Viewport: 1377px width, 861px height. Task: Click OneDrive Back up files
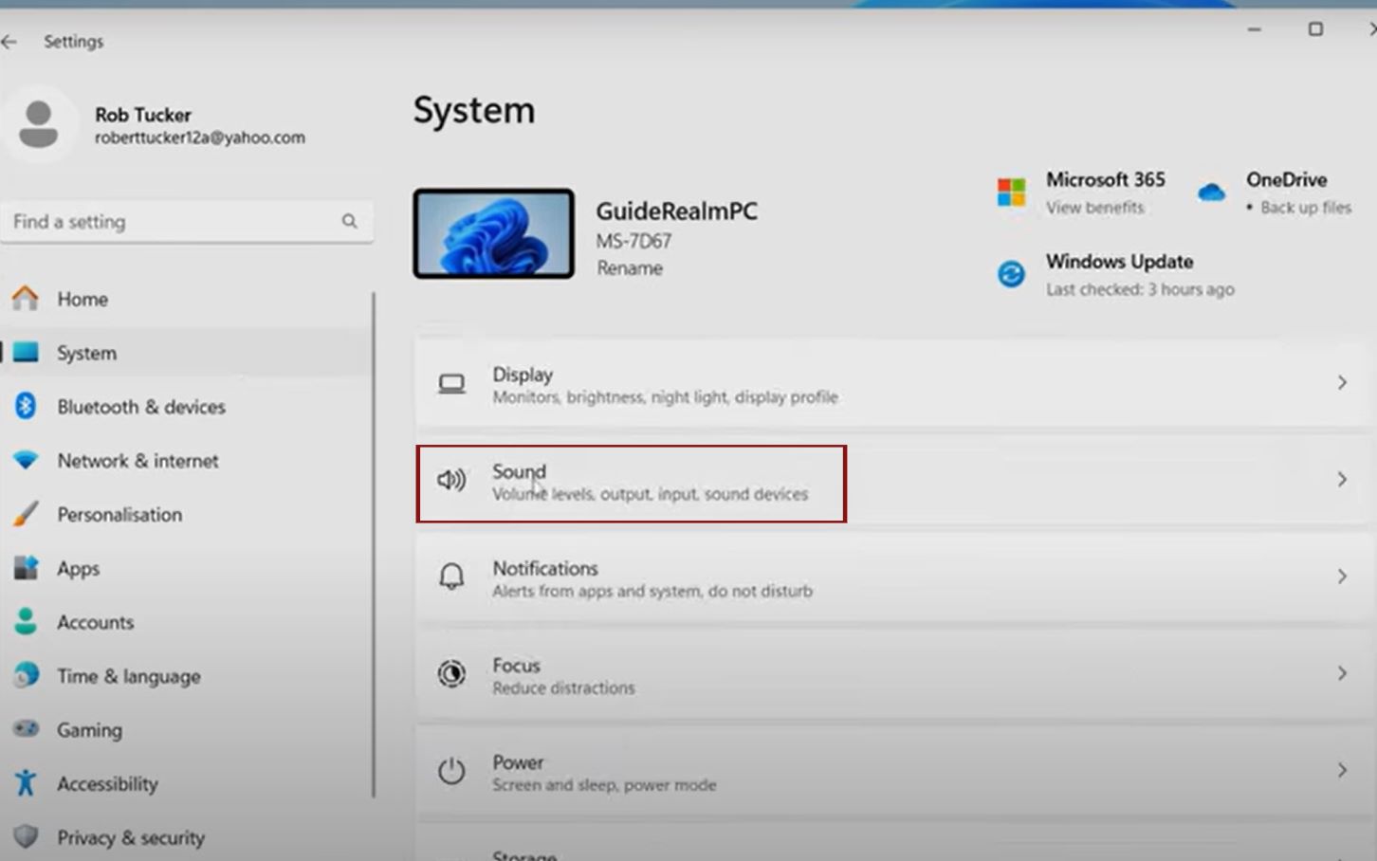[x=1305, y=208]
